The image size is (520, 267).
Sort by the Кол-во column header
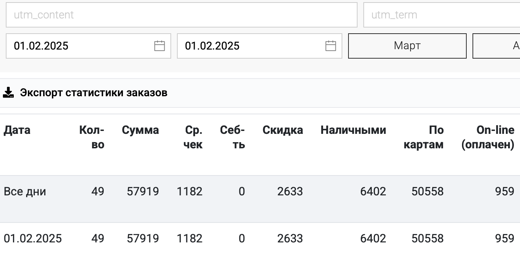pyautogui.click(x=92, y=137)
